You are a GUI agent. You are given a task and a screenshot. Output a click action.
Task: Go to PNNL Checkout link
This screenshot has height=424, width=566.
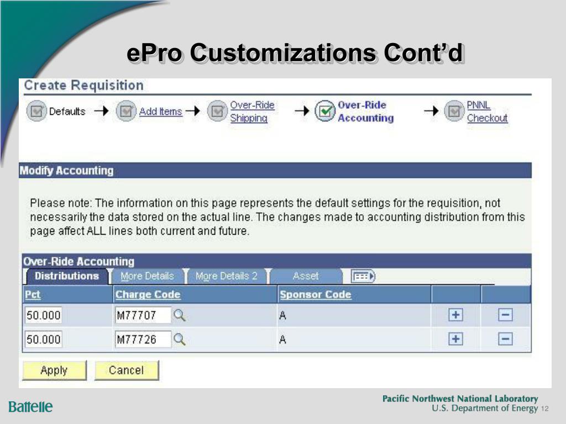coord(487,112)
